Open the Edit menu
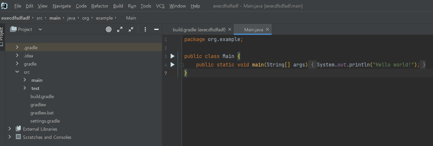Viewport: 433px width, 146px height. click(x=29, y=6)
